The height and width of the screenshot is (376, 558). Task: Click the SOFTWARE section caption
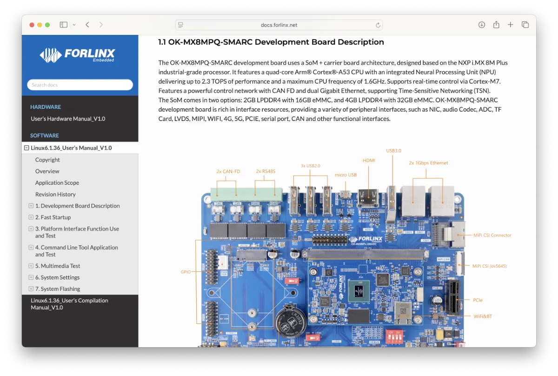click(x=45, y=135)
